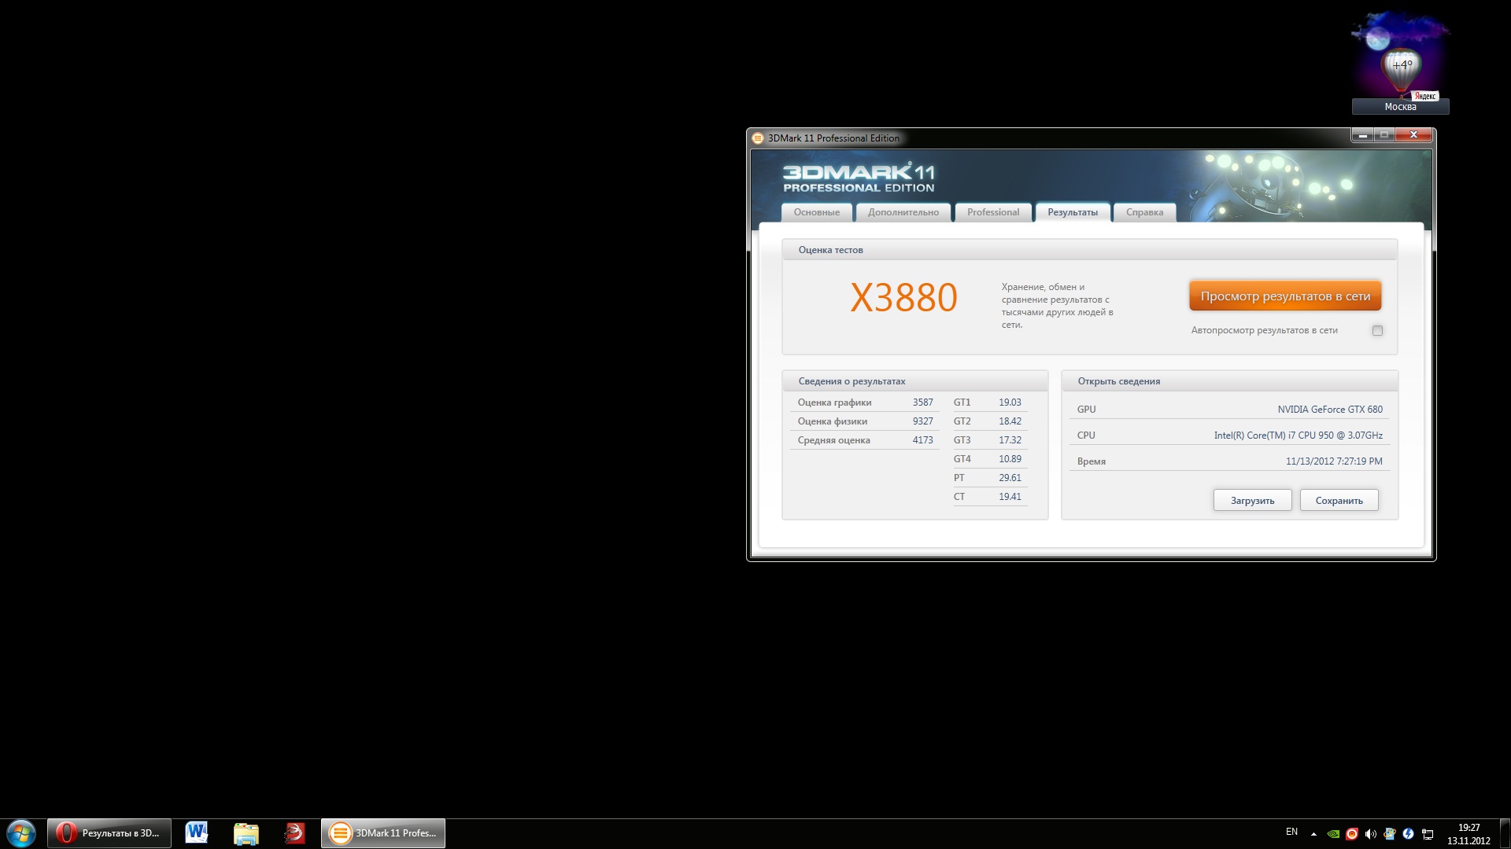1511x849 pixels.
Task: Open the Yandex weather balloon gadget
Action: (1402, 68)
